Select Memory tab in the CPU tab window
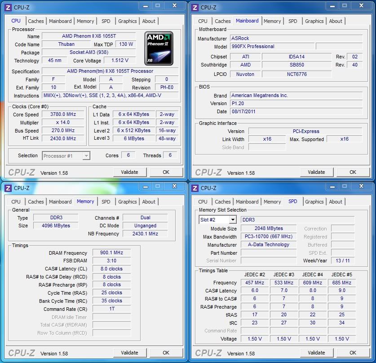The width and height of the screenshot is (376, 363). (x=85, y=21)
